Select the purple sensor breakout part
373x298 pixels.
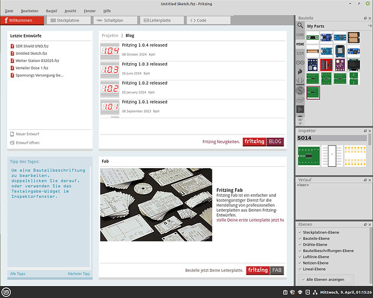pyautogui.click(x=340, y=65)
